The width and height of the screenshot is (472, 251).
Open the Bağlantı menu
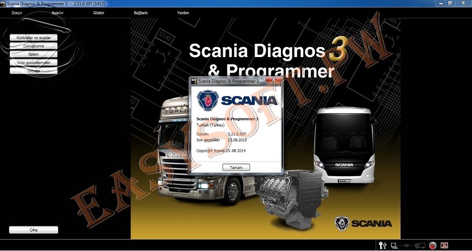(140, 13)
